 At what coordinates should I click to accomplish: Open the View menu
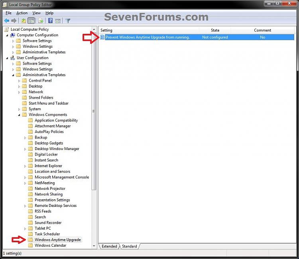(x=36, y=13)
